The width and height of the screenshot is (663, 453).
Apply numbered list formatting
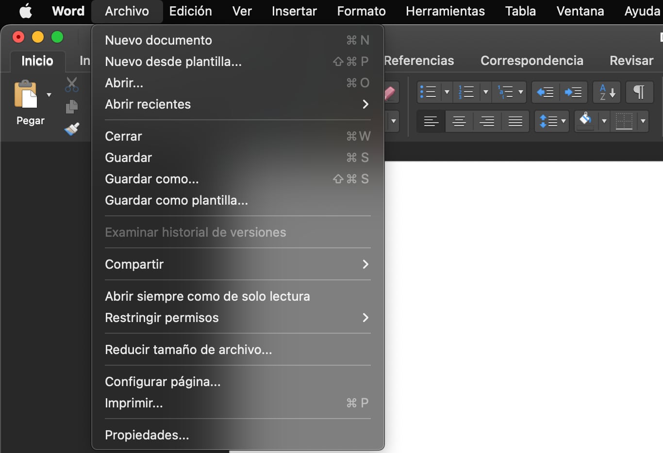(x=466, y=92)
